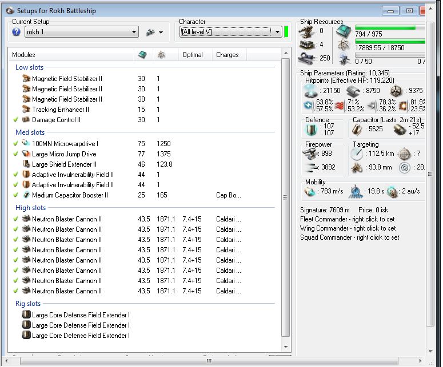Click the capacitor icon showing 5625
Viewport: 443px width, 367px height.
coord(357,129)
